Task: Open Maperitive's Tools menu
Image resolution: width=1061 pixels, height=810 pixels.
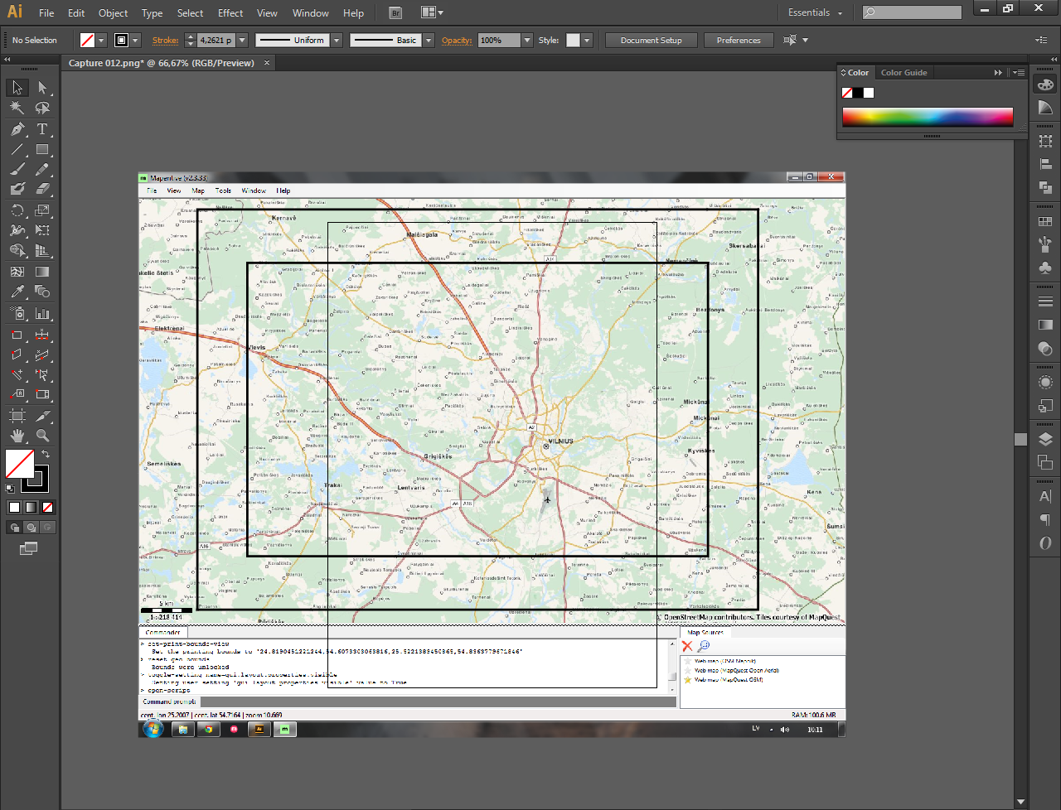Action: point(222,190)
